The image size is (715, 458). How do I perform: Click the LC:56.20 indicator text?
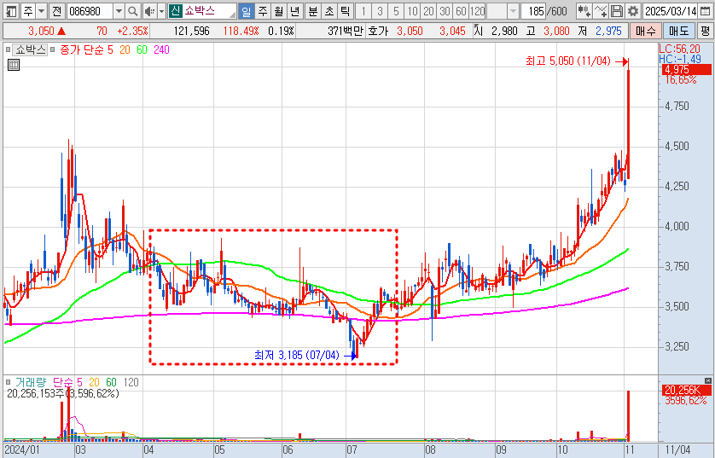point(679,49)
